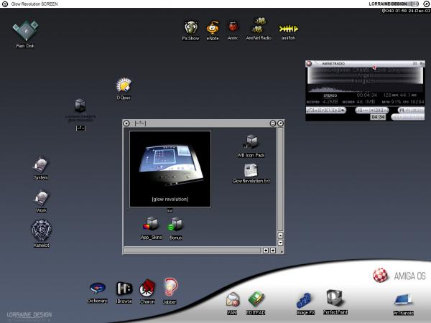Click the 04:34 time display in AmiNetRadio
The height and width of the screenshot is (323, 431).
pos(378,117)
